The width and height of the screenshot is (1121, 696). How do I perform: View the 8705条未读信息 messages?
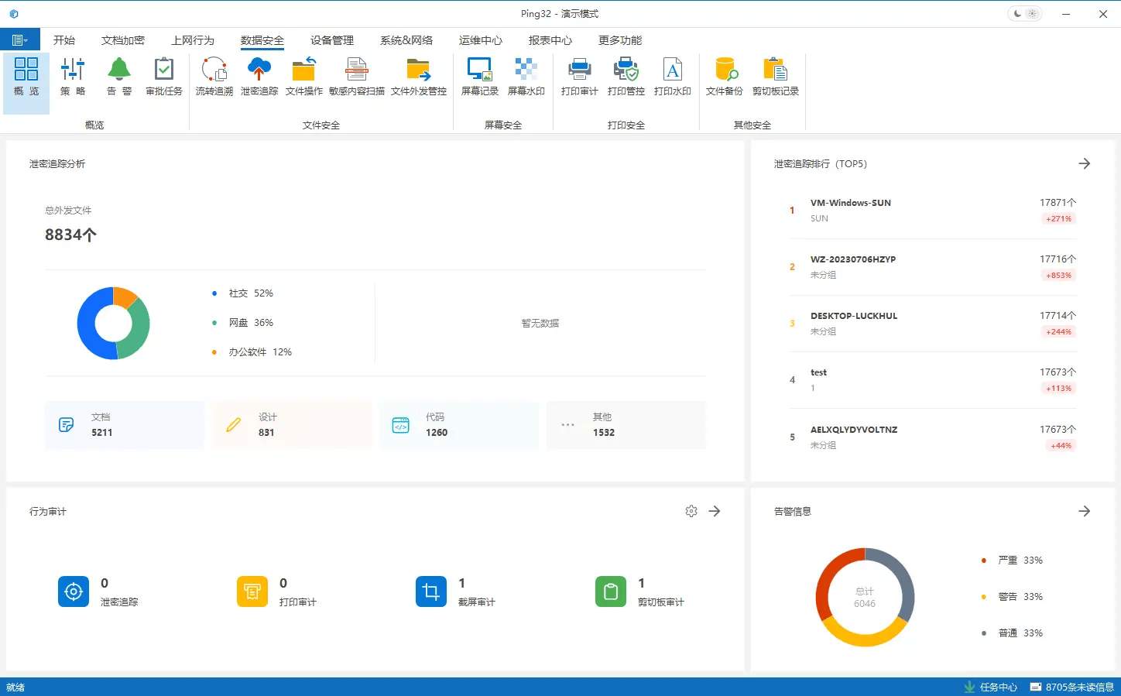click(1072, 687)
